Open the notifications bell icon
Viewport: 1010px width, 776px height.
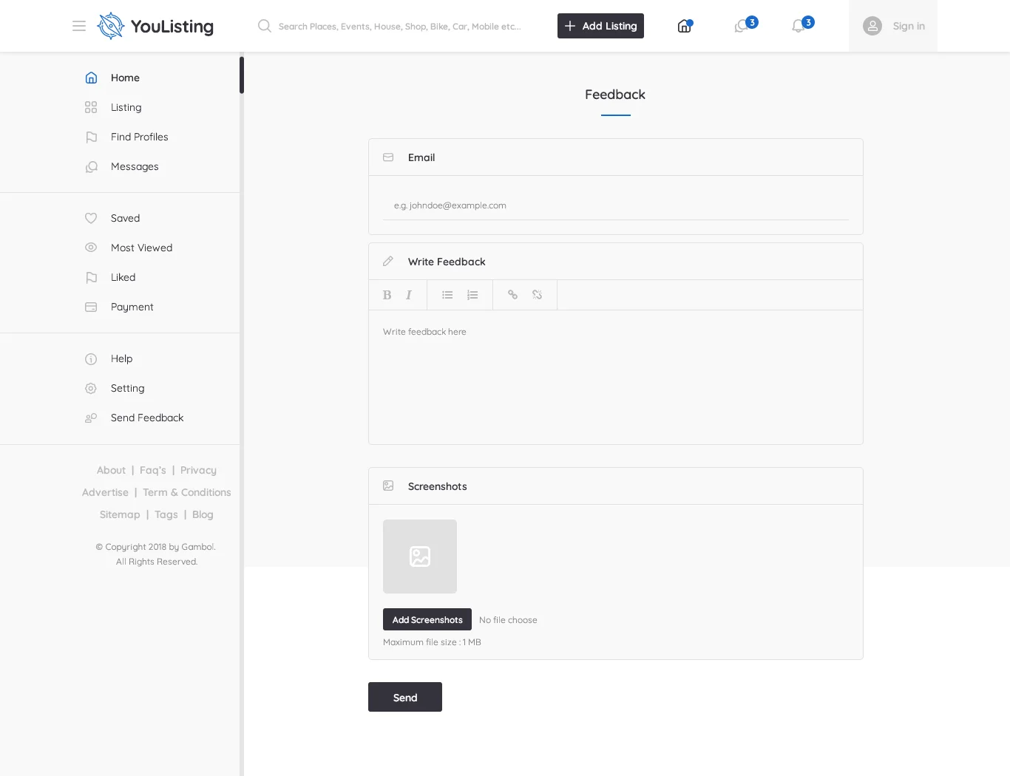pos(799,27)
